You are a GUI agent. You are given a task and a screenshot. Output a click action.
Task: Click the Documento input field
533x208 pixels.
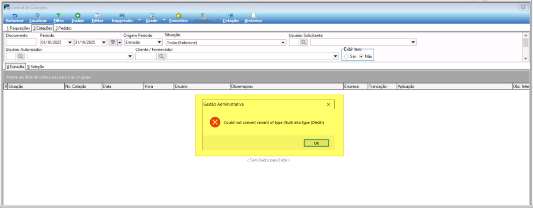21,42
